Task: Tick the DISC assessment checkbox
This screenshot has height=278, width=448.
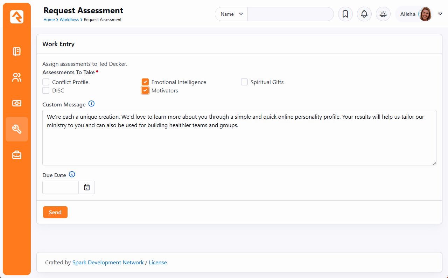Action: point(46,90)
